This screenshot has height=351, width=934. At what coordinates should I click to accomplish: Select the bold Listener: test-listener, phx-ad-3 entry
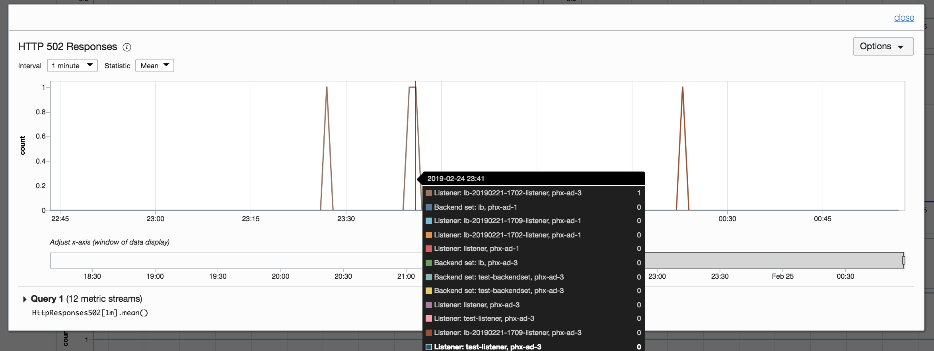pyautogui.click(x=533, y=347)
